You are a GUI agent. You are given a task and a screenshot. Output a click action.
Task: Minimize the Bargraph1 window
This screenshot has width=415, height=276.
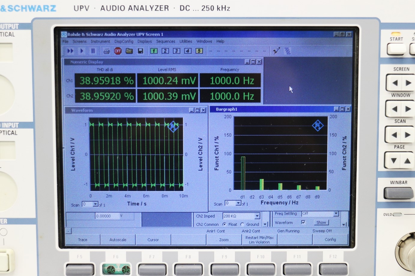(336, 109)
